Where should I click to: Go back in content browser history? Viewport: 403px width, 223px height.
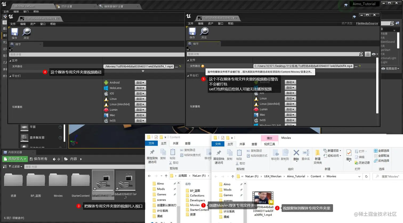coord(54,159)
